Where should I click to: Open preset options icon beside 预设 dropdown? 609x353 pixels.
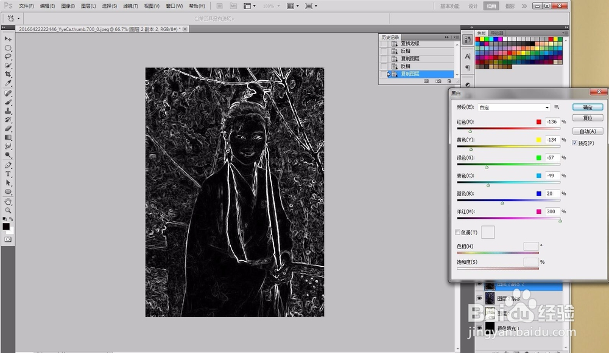(x=557, y=107)
